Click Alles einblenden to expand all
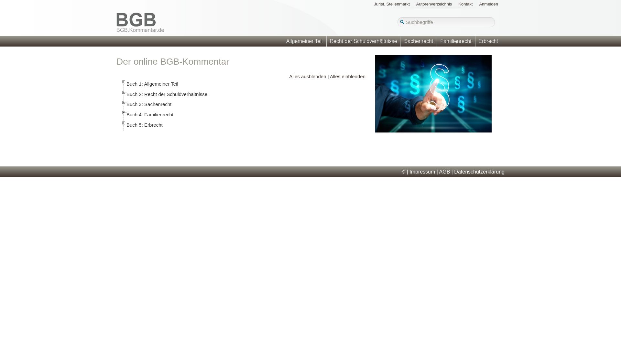 348,77
